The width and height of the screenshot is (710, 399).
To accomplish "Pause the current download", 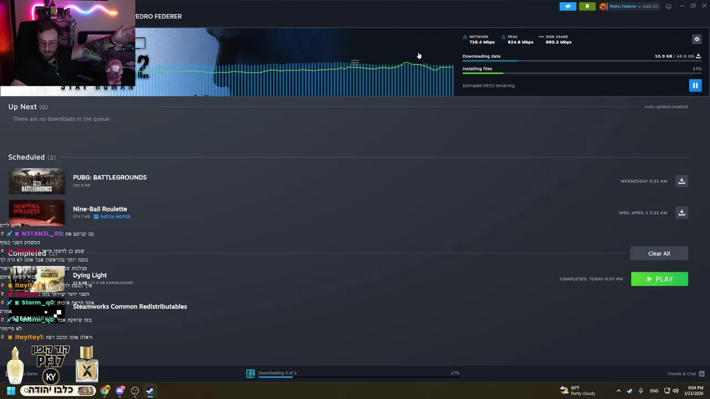I will (695, 85).
